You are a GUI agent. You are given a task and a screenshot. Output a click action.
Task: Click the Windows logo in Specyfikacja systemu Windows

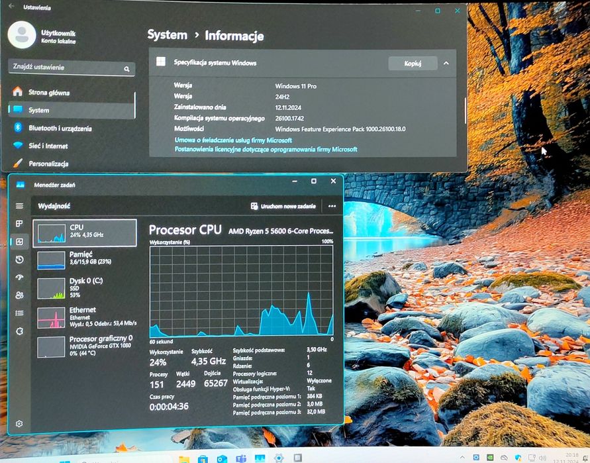click(x=161, y=62)
